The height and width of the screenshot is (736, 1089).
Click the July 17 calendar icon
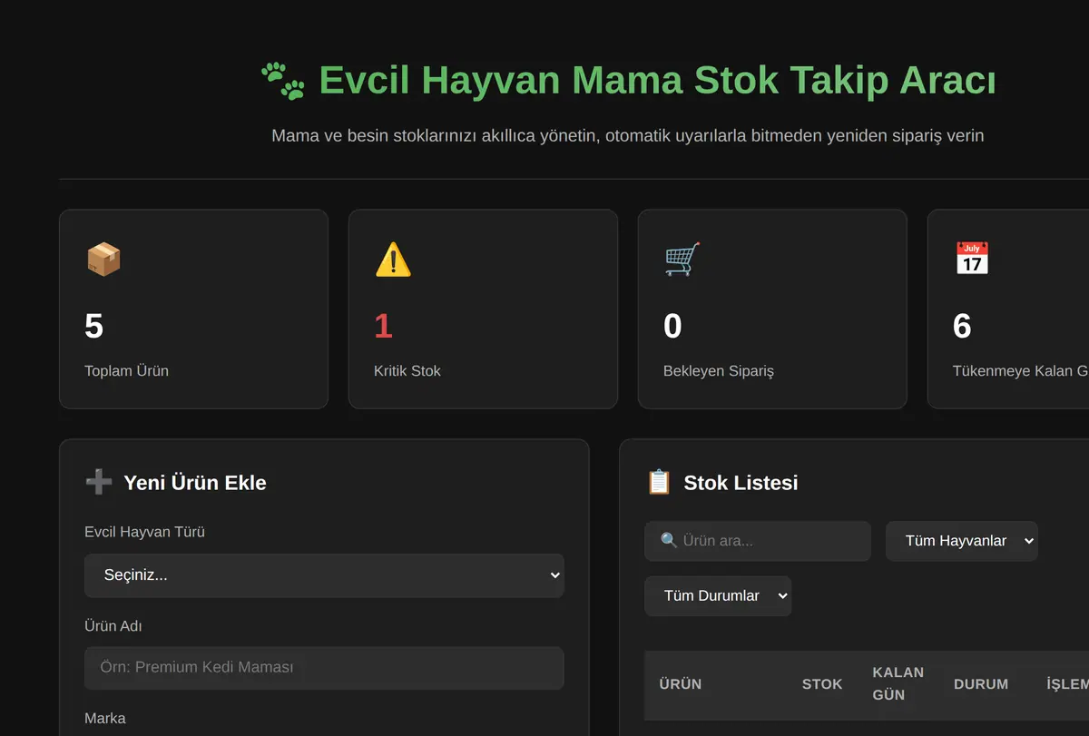(x=972, y=260)
